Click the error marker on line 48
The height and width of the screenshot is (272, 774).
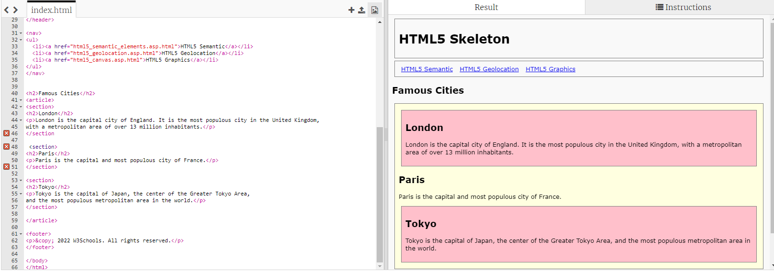pyautogui.click(x=6, y=147)
